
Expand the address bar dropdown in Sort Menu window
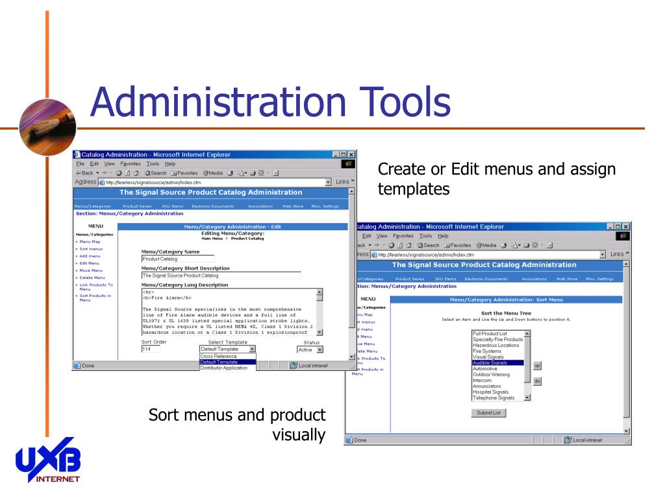pos(602,254)
